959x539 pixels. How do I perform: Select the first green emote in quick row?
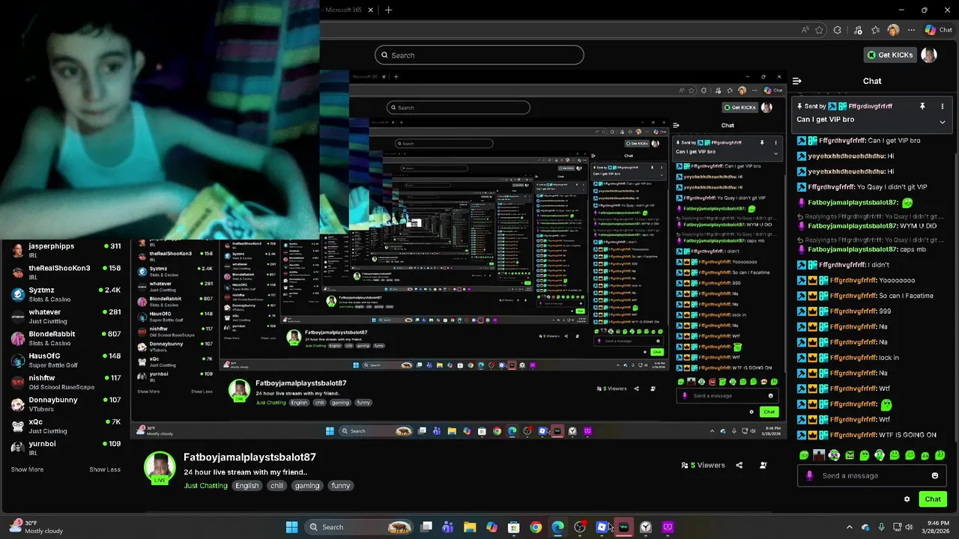(804, 455)
